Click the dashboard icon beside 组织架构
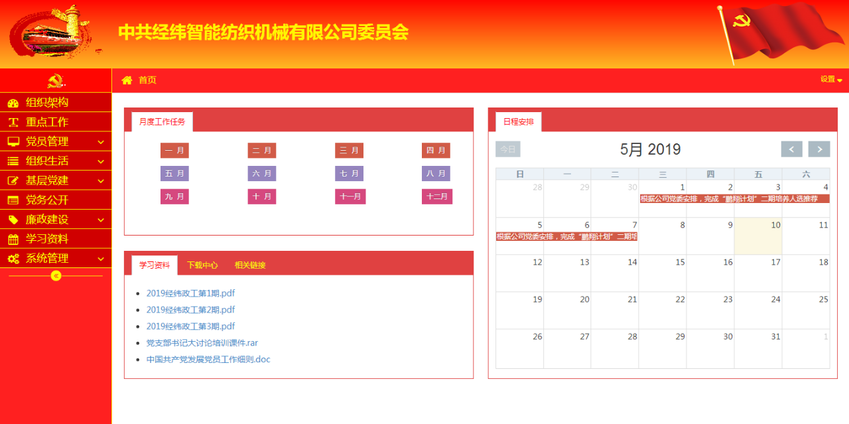 13,103
